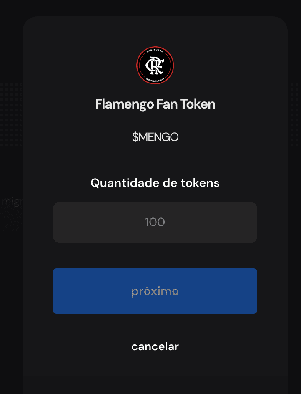The image size is (301, 394).
Task: Click the 100 placeholder in quantity box
Action: pos(155,222)
